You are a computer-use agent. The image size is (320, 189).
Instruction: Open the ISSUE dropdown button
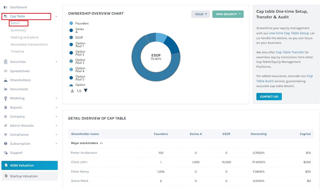(201, 14)
